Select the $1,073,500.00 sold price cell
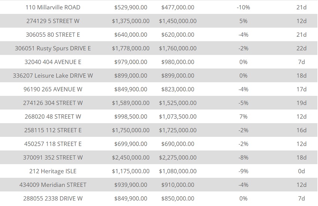 click(178, 116)
